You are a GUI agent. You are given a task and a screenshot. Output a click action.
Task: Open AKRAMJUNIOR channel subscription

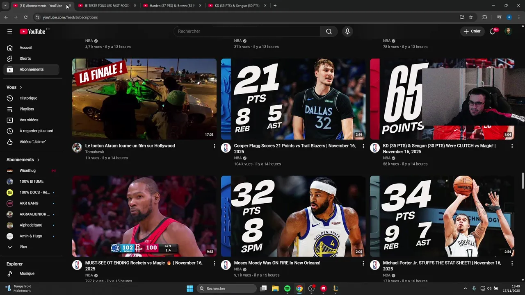pyautogui.click(x=31, y=214)
